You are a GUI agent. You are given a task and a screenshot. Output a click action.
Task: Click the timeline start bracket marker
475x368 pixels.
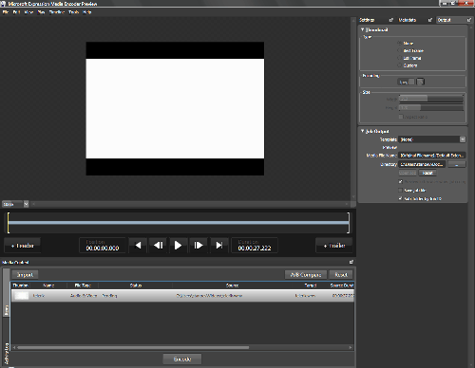tap(9, 223)
